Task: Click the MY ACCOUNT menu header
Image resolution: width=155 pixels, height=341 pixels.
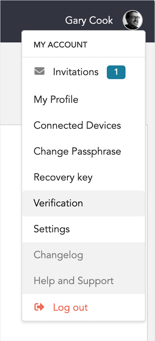Action: click(60, 45)
